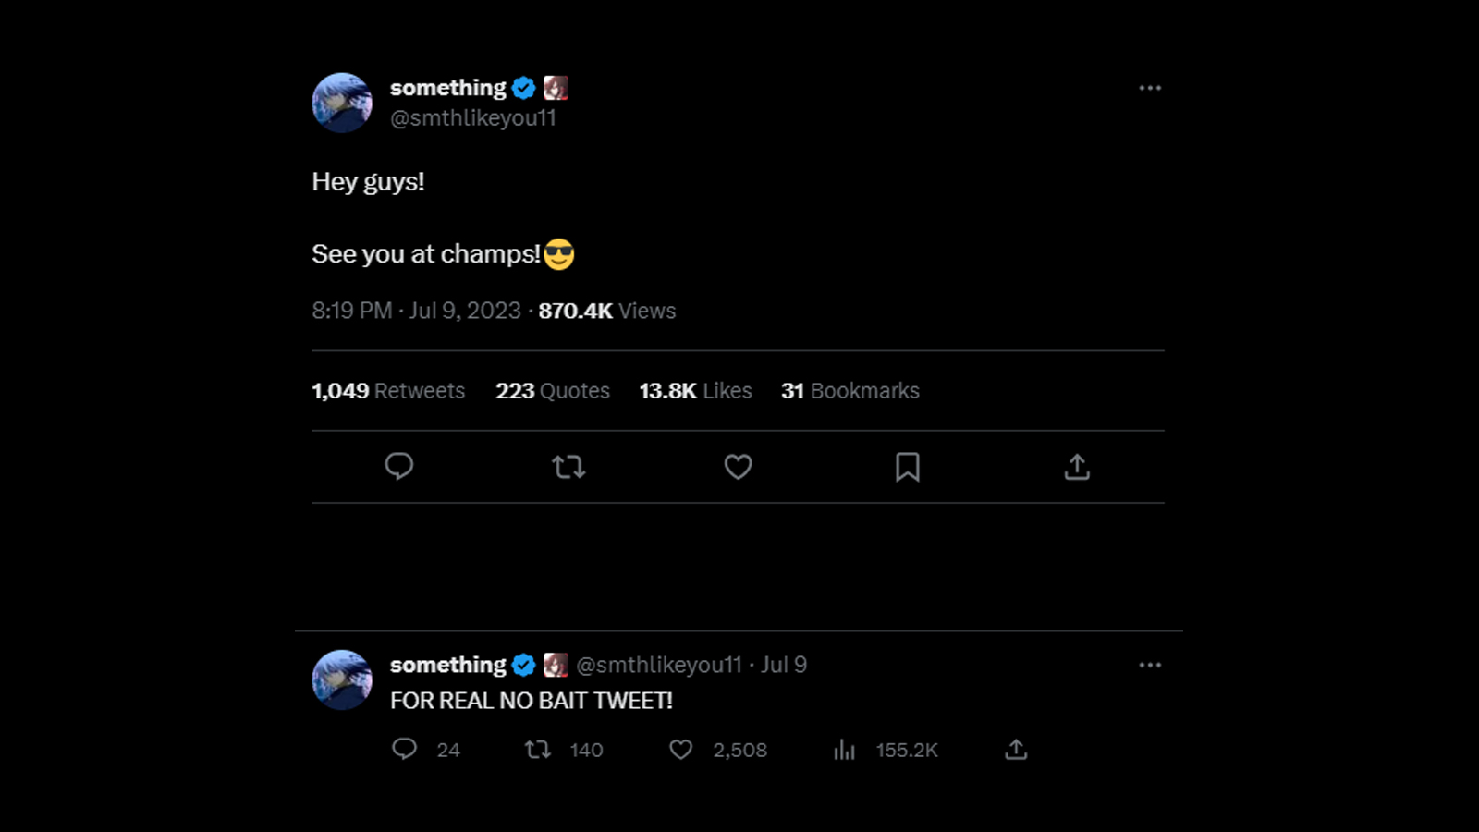Like the reply tweet with 2,508 likes
Screen dimensions: 1479x832
[681, 750]
